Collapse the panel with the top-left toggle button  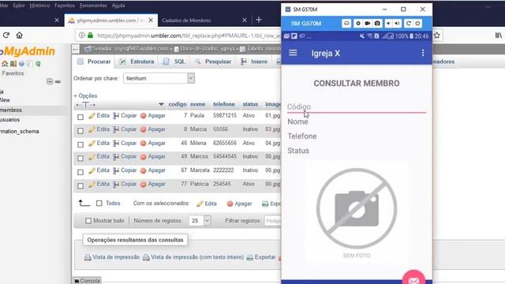tap(76, 49)
